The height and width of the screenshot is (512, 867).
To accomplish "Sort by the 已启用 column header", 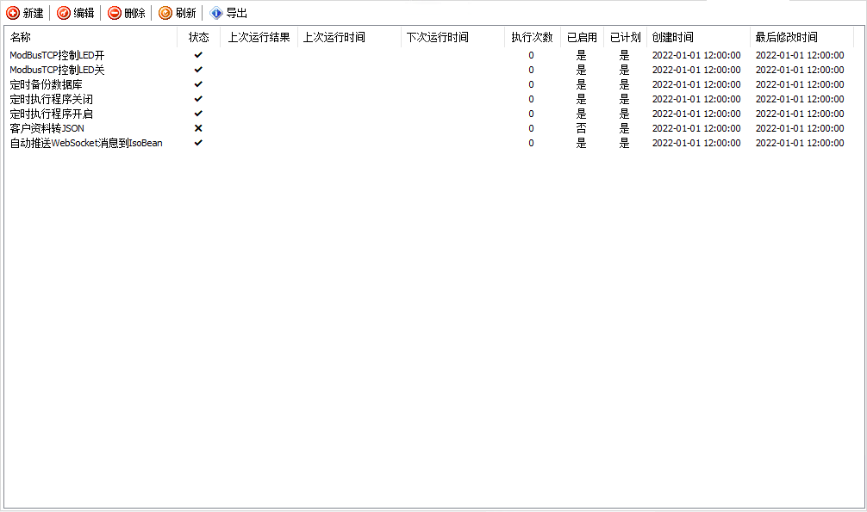I will point(583,37).
